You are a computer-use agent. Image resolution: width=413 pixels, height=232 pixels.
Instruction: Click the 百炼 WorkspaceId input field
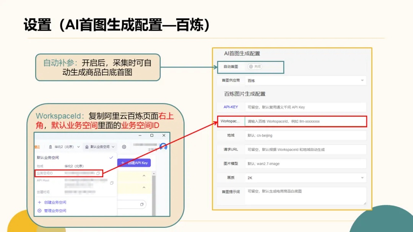(306, 121)
